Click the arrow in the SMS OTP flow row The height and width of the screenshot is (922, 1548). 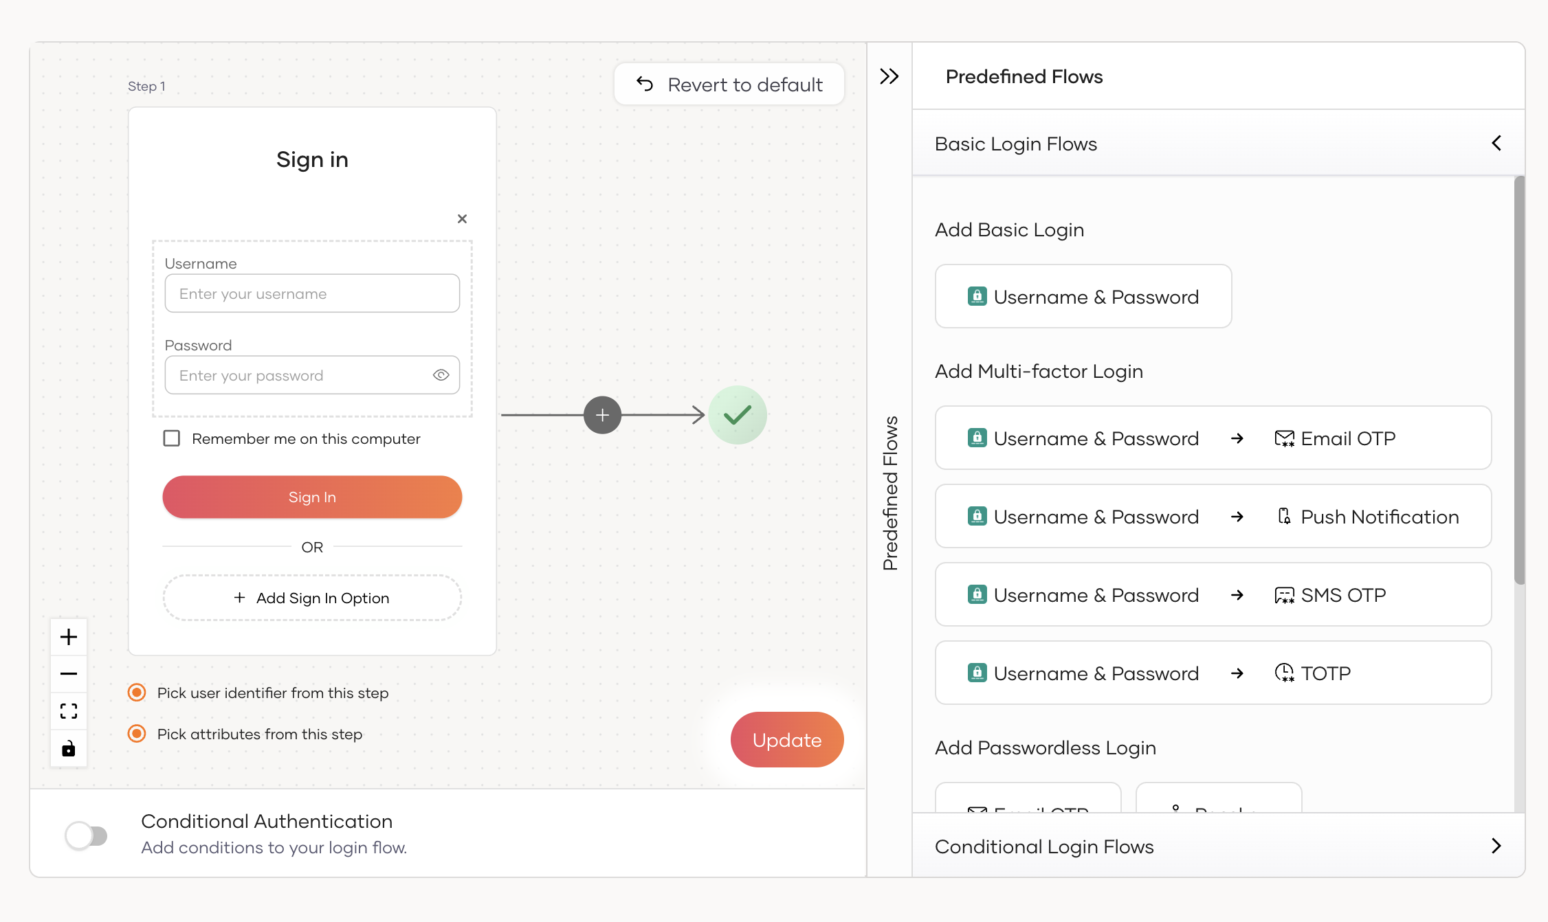coord(1237,595)
